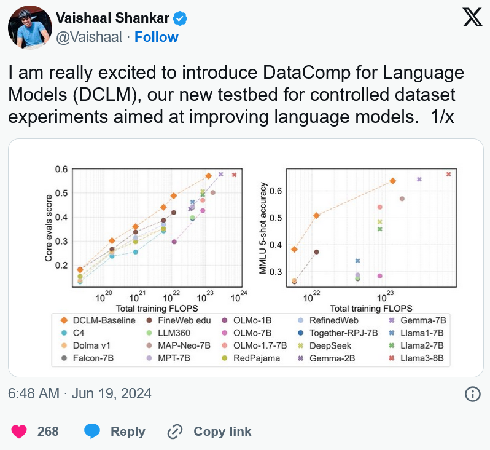Follow the @Vaishaal account
The height and width of the screenshot is (450, 490).
point(156,37)
